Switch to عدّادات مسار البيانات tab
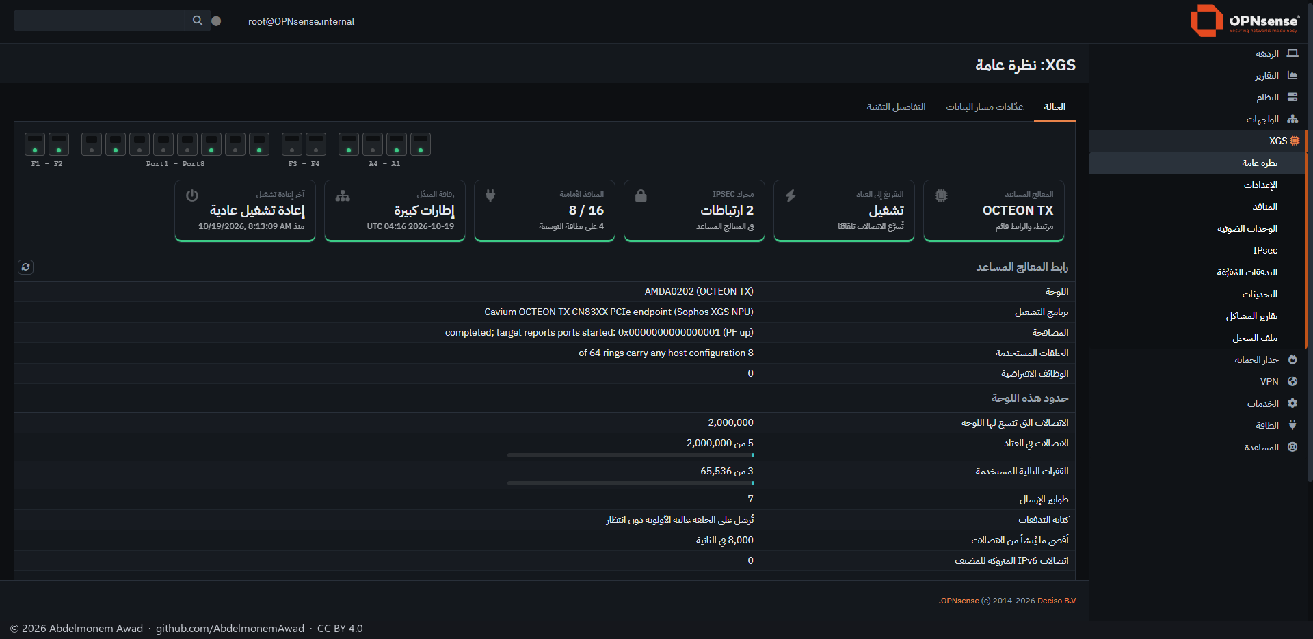Screen dimensions: 1313x639 click(x=985, y=107)
